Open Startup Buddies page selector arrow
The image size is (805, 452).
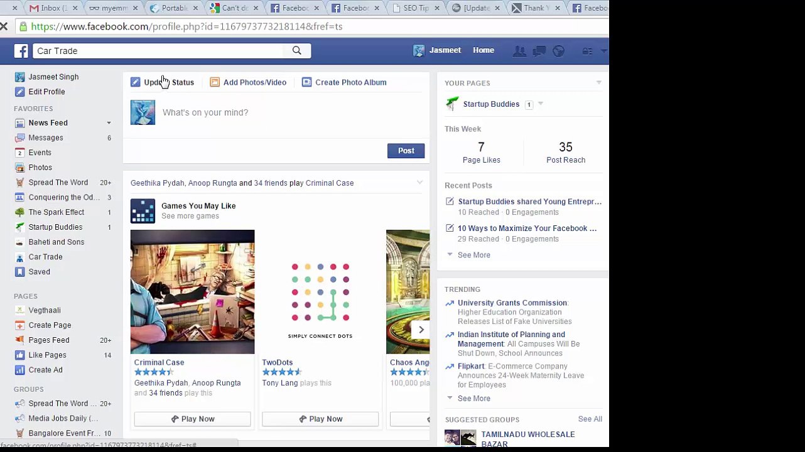540,104
